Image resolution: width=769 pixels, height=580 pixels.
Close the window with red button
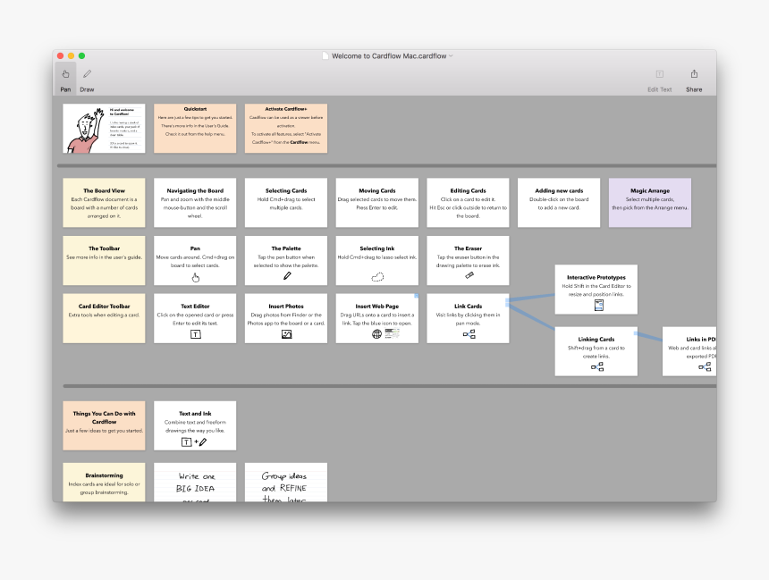tap(60, 56)
